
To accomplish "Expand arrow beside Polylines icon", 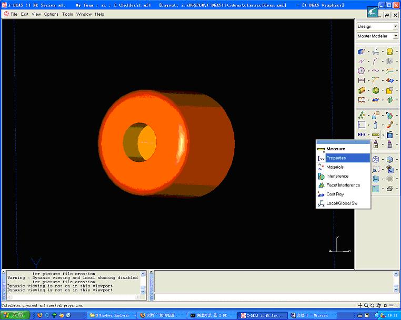I will pos(368,61).
